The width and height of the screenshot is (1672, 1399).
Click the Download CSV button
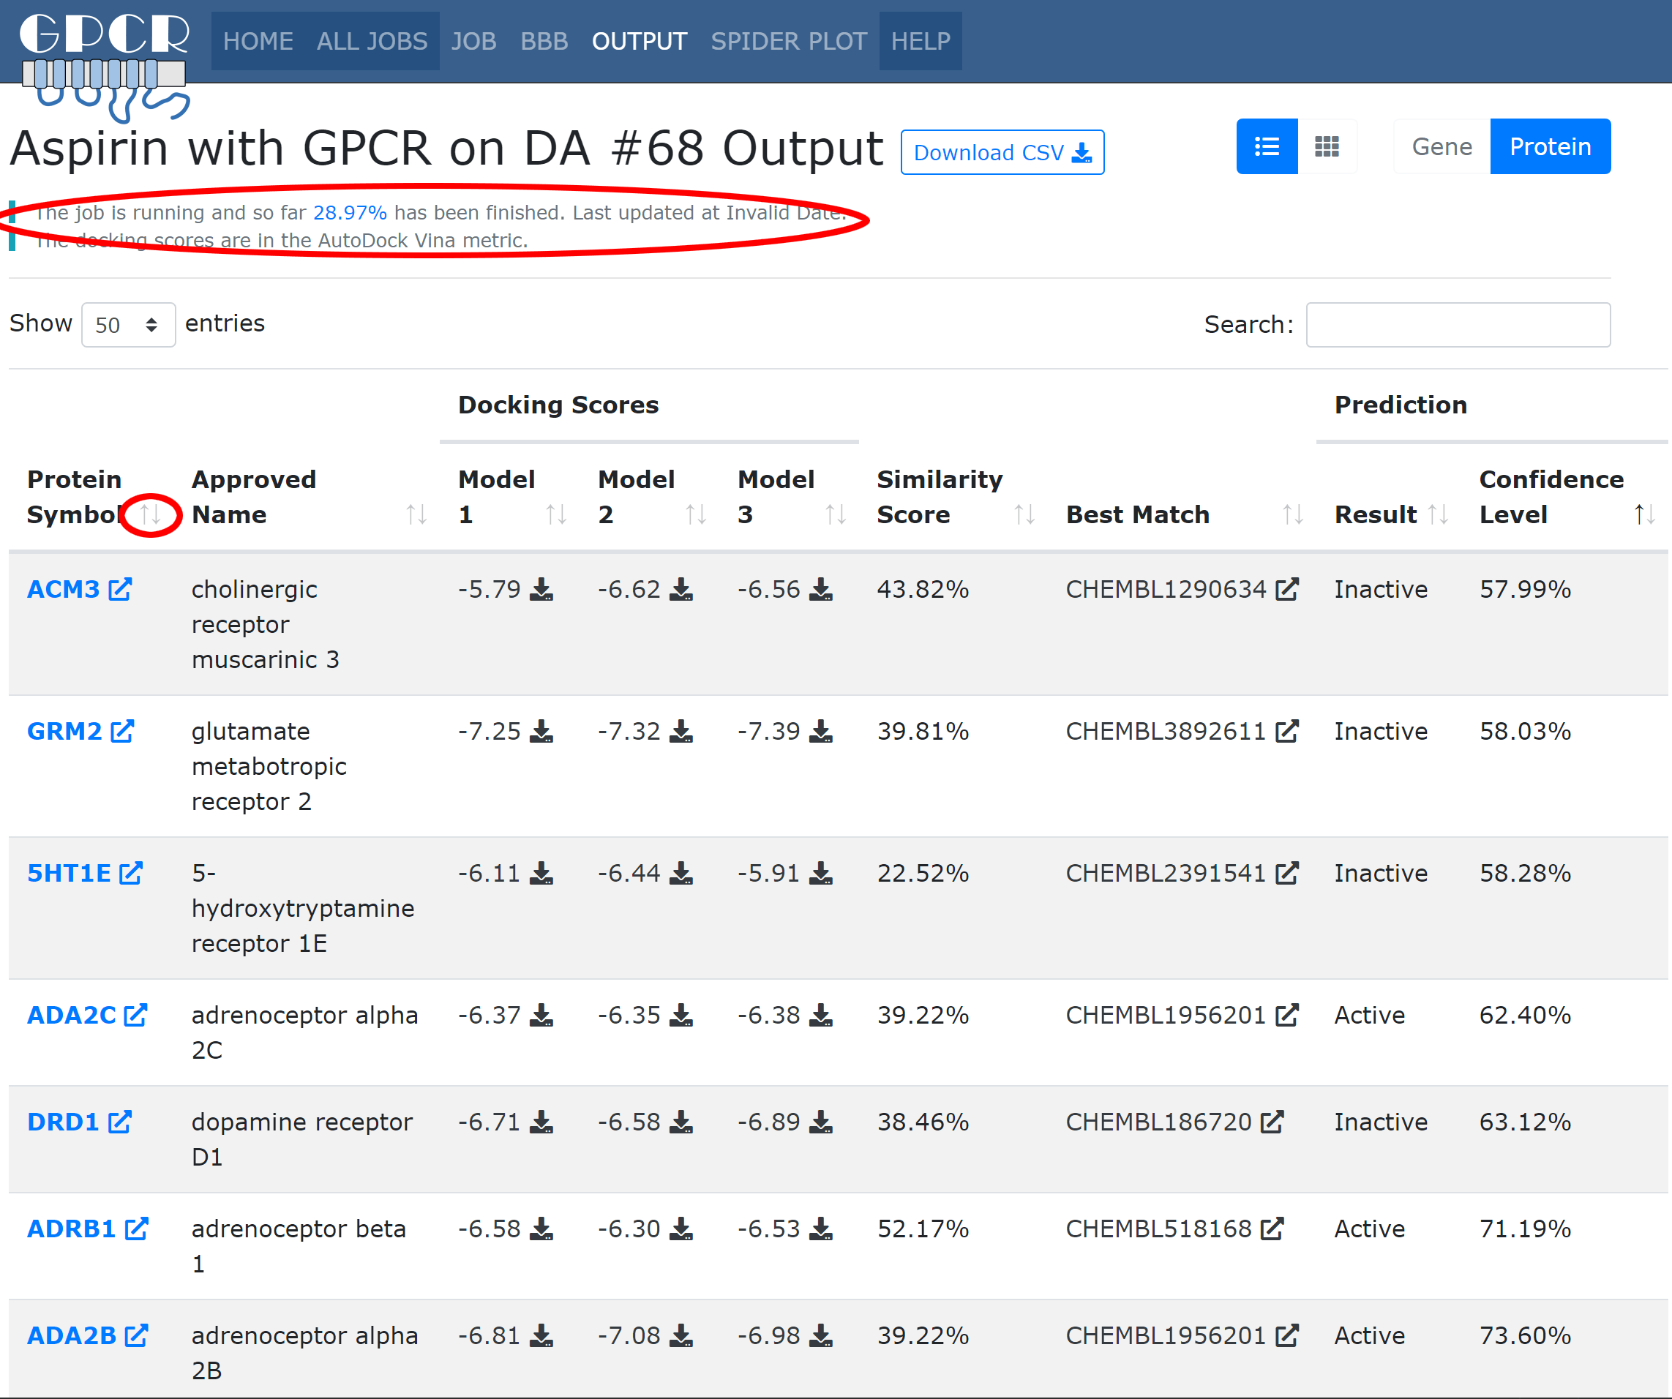pos(1002,152)
